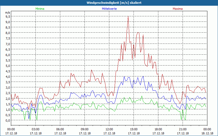The height and width of the screenshot is (136, 218).
Task: Click the 12:00 time axis label
Action: pos(109,129)
